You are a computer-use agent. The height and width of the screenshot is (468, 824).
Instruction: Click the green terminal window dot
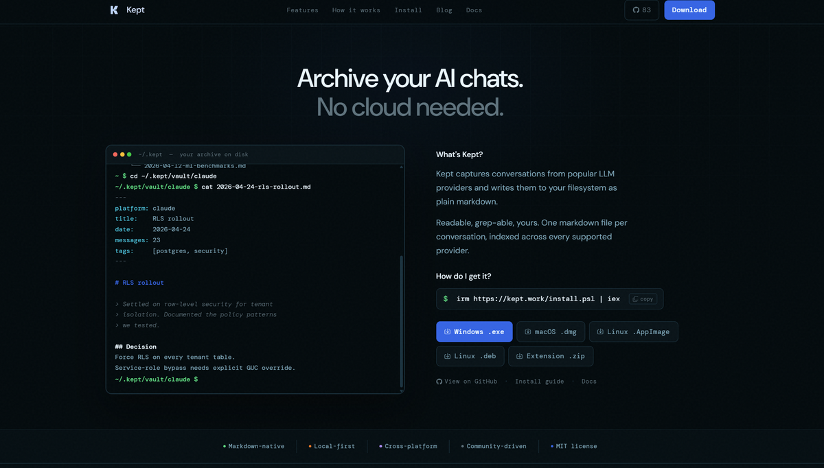coord(129,154)
